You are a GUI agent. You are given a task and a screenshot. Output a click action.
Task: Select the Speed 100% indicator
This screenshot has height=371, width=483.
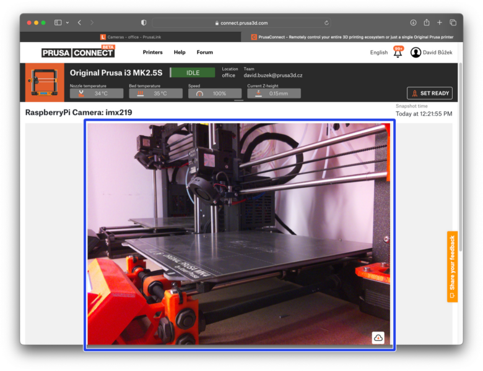[215, 93]
